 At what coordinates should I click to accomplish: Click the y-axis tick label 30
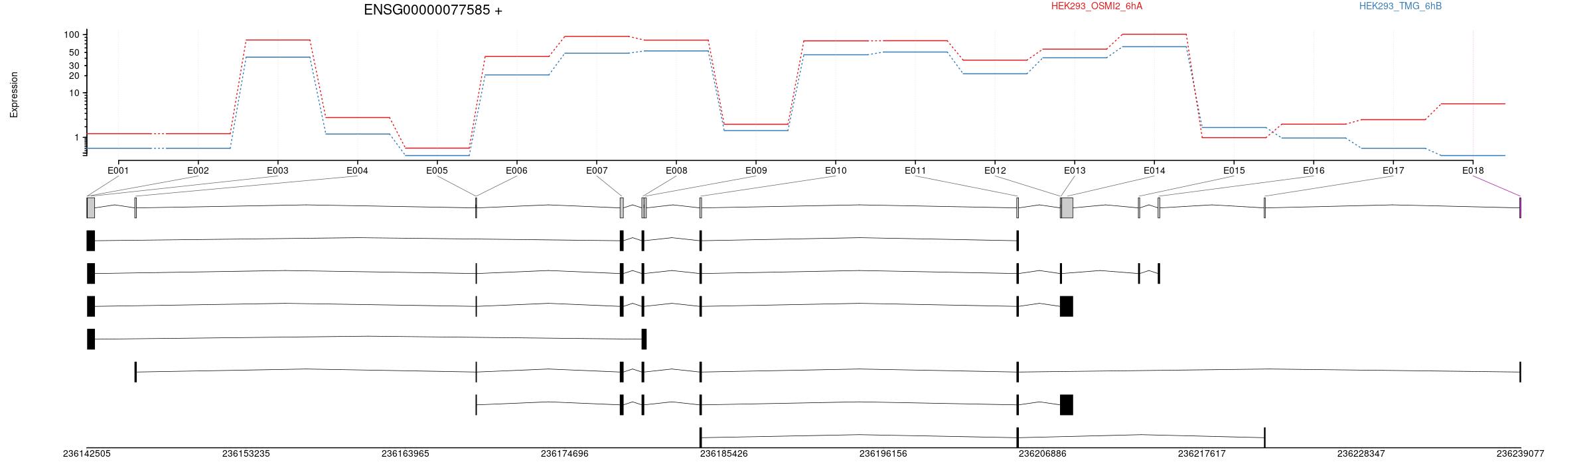coord(74,66)
